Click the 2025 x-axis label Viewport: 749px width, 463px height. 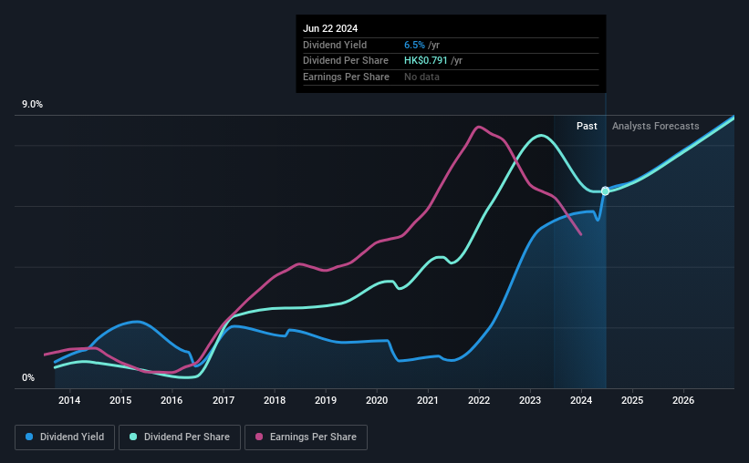click(632, 400)
